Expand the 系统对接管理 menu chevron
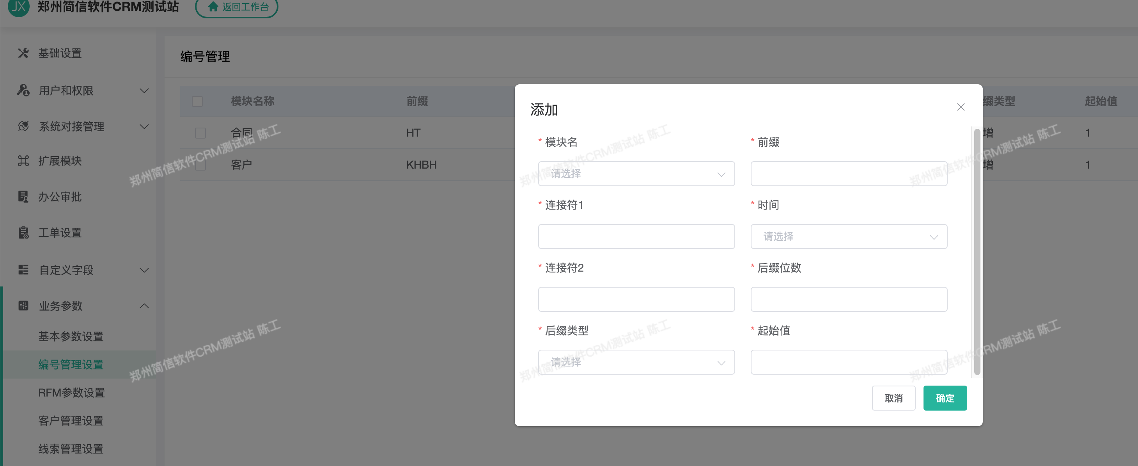 [x=144, y=127]
